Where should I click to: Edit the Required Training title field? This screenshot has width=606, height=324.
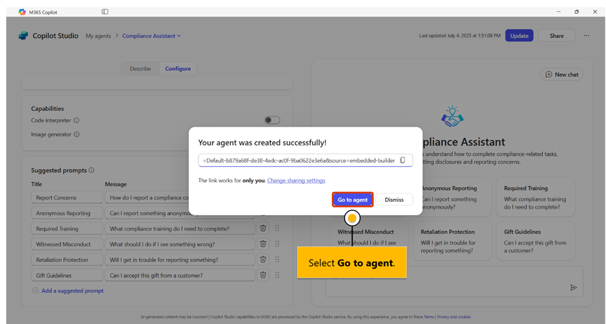(67, 229)
